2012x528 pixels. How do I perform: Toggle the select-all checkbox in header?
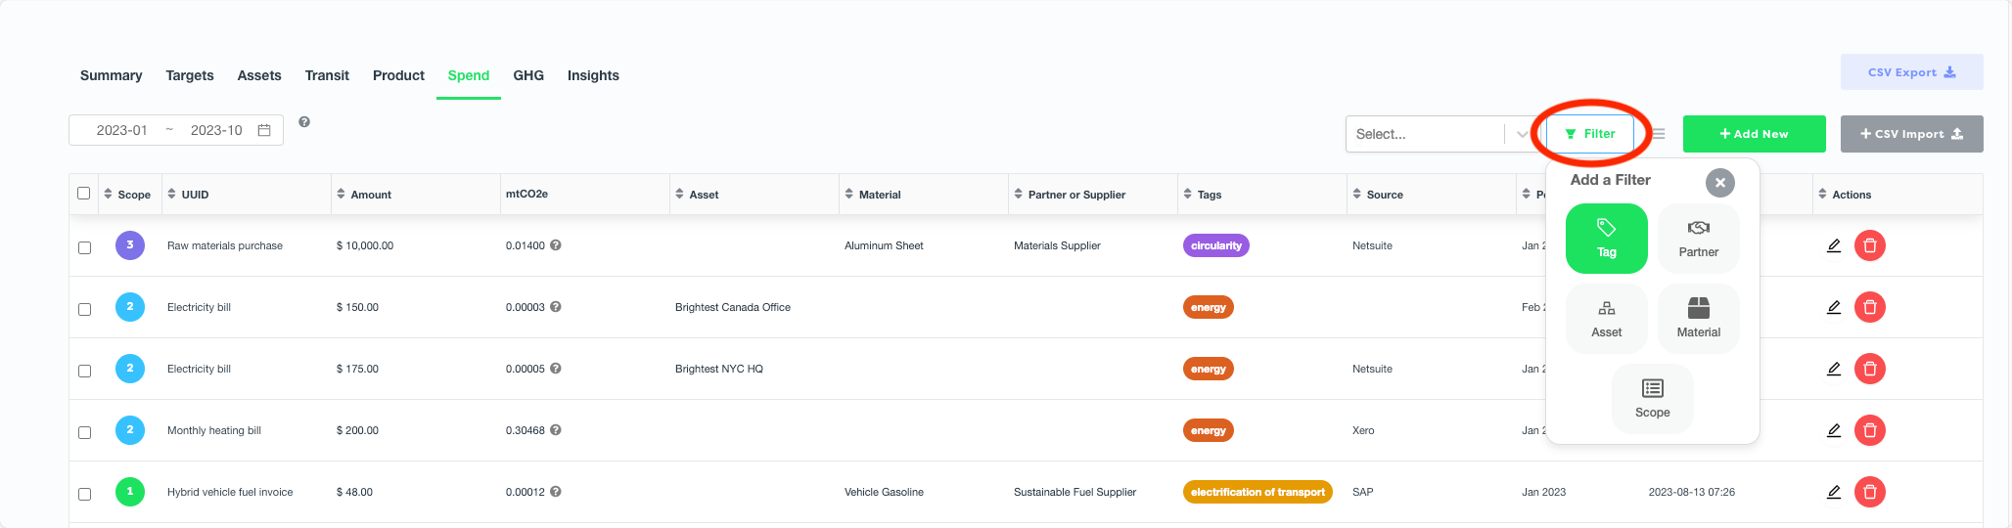83,194
